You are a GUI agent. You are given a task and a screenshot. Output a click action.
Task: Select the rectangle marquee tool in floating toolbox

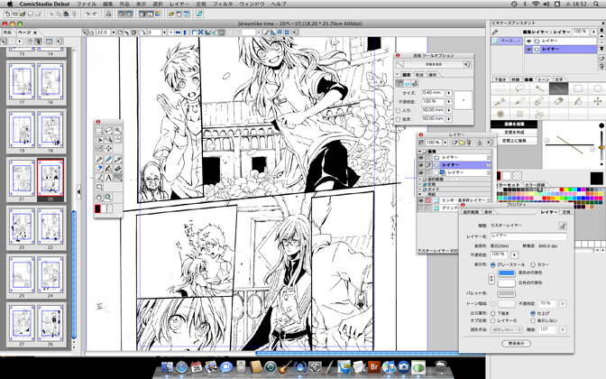99,130
